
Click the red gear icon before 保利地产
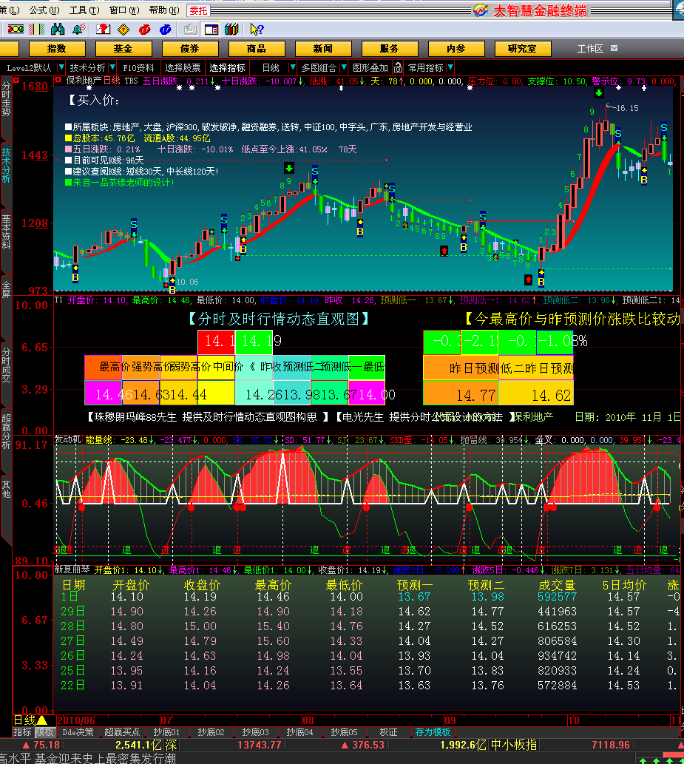[x=58, y=80]
